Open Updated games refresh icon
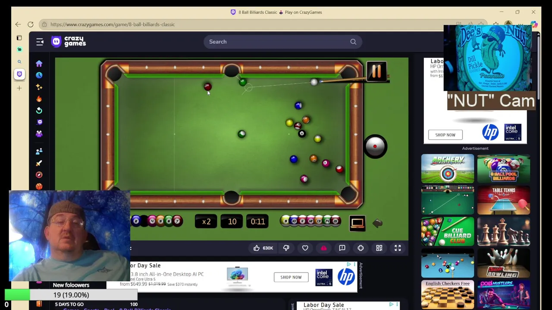Image resolution: width=552 pixels, height=310 pixels. [x=39, y=110]
